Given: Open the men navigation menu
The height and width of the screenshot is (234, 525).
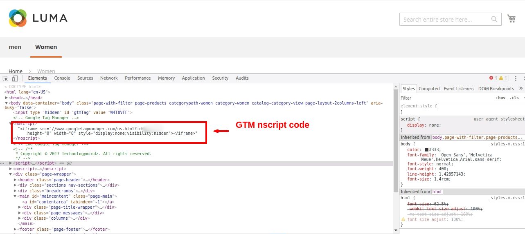Looking at the screenshot, I should pos(15,47).
